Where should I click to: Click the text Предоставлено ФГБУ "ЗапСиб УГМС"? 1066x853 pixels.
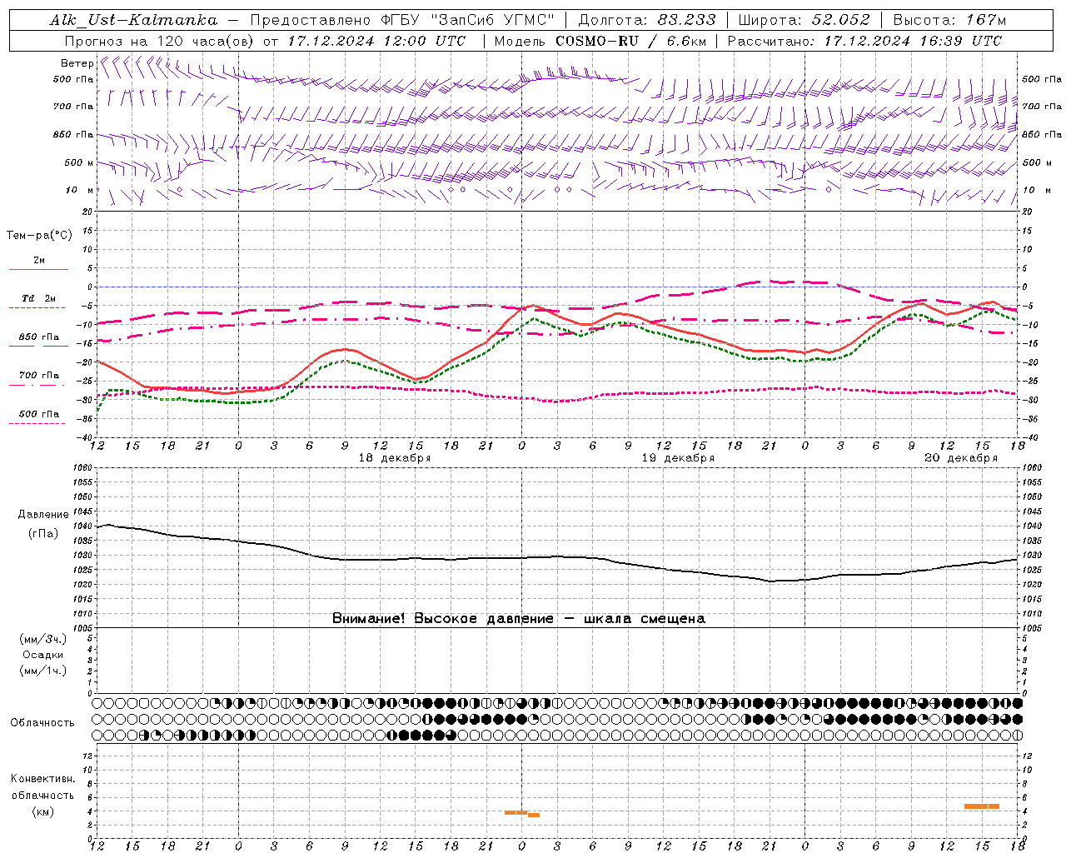(402, 20)
